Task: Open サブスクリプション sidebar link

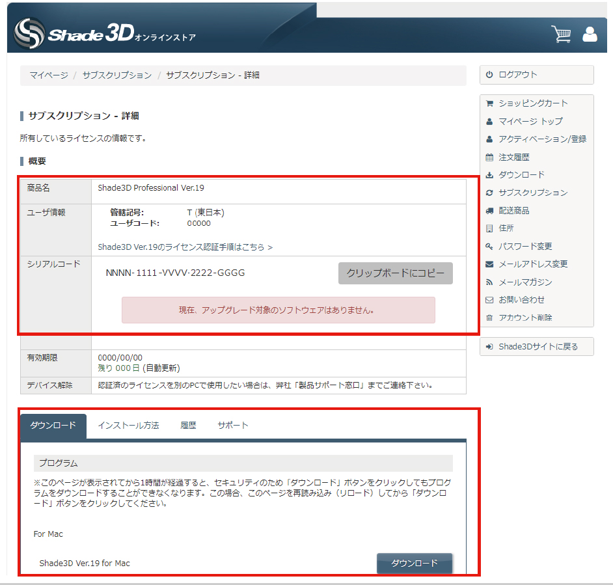Action: click(533, 193)
